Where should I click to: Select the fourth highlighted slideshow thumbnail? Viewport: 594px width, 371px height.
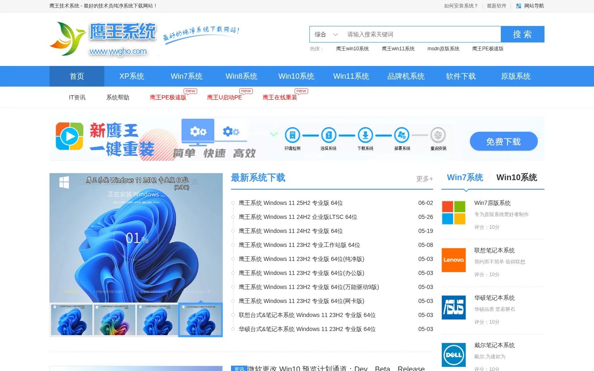200,320
